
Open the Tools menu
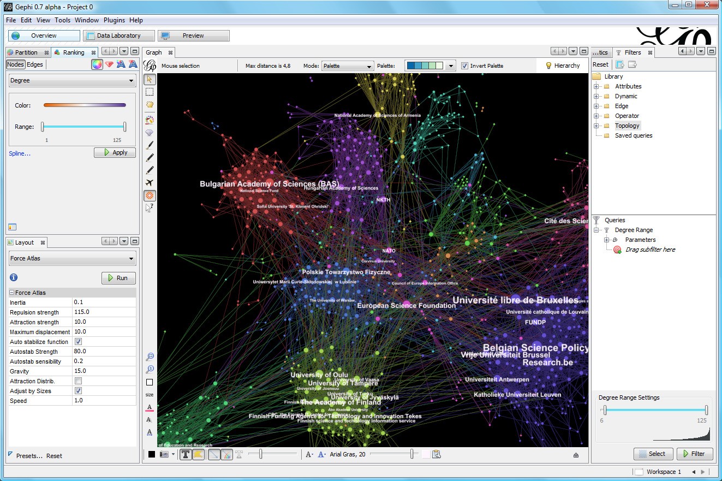coord(62,20)
